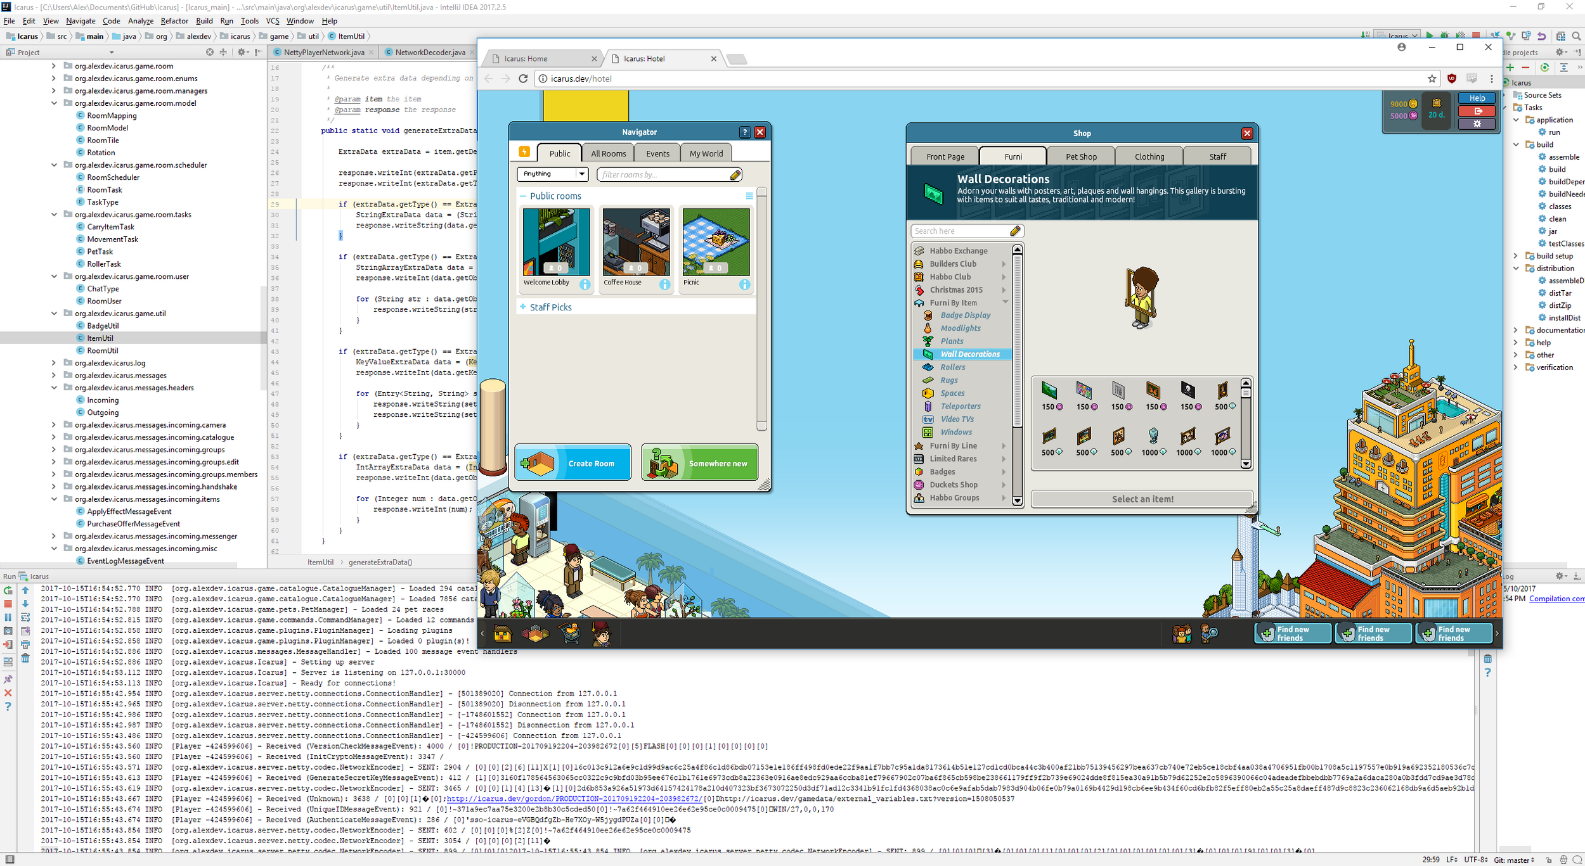Click the hotel settings gear button
The width and height of the screenshot is (1585, 866).
click(1477, 124)
